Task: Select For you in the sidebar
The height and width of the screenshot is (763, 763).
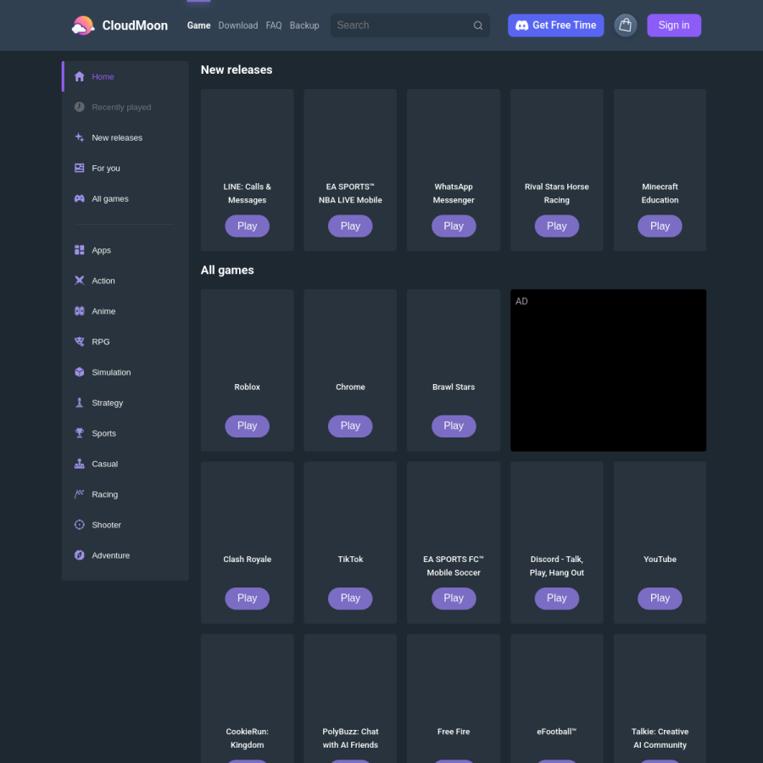Action: (125, 168)
